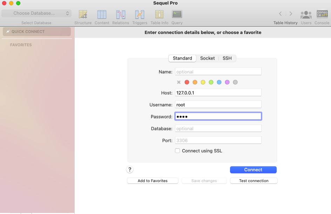Click the Save changes button
331x214 pixels.
204,181
